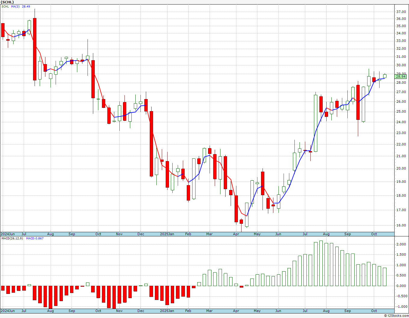Select the large red candlestick in mid-July 2024

35,49
